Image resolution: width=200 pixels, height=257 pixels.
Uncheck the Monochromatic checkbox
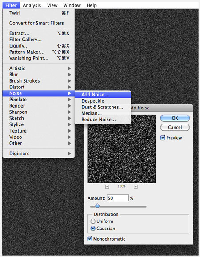tap(90, 238)
